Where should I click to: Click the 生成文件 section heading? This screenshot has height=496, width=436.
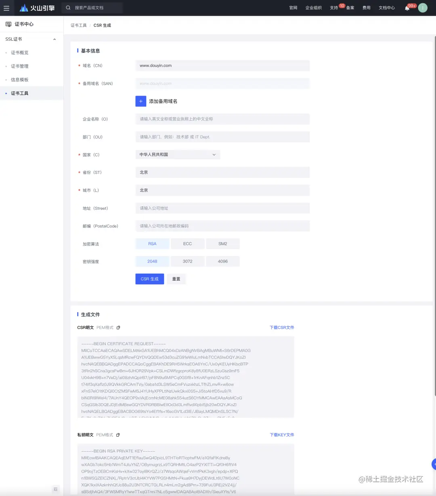tap(90, 315)
